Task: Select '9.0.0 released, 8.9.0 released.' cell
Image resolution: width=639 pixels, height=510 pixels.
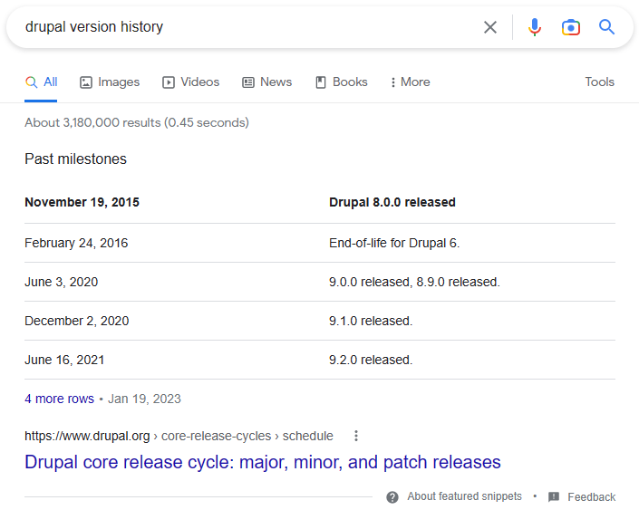Action: [x=414, y=282]
